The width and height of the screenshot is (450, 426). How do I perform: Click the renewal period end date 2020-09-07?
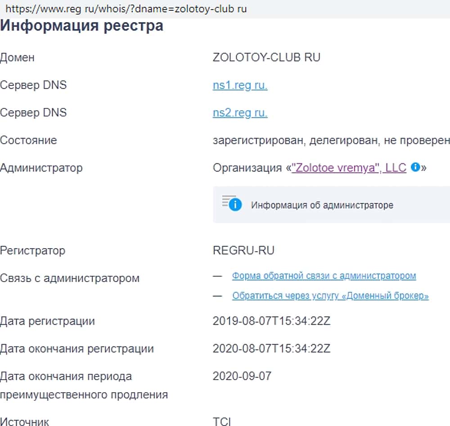242,376
